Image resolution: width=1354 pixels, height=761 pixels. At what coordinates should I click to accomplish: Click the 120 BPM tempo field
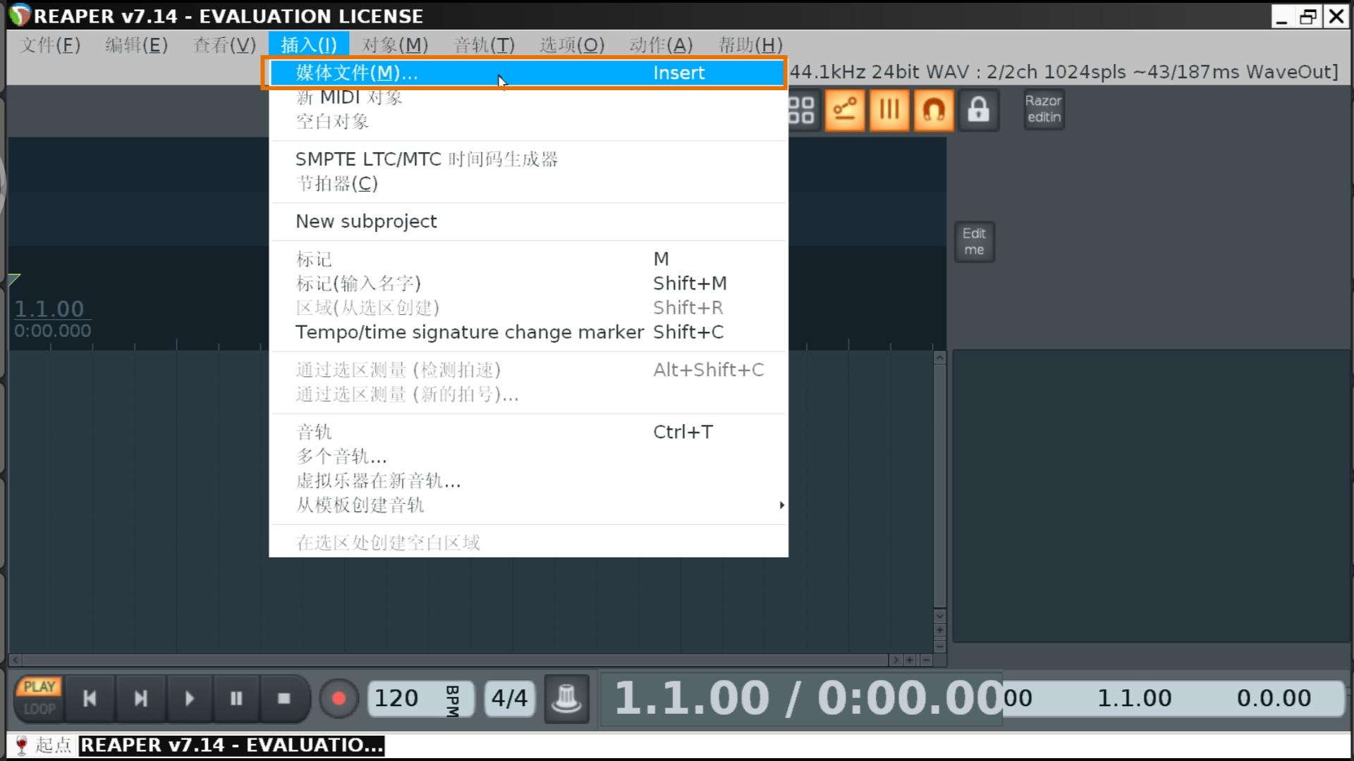(421, 698)
